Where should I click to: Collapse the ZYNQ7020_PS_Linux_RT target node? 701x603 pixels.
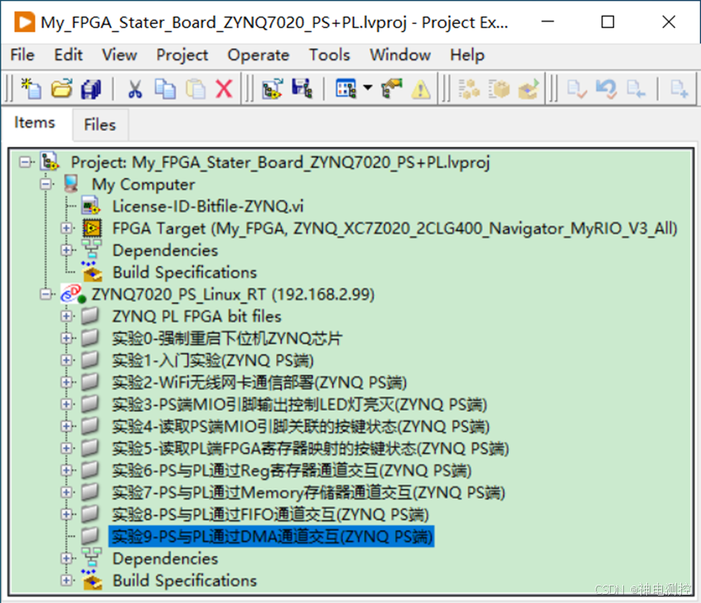coord(46,294)
